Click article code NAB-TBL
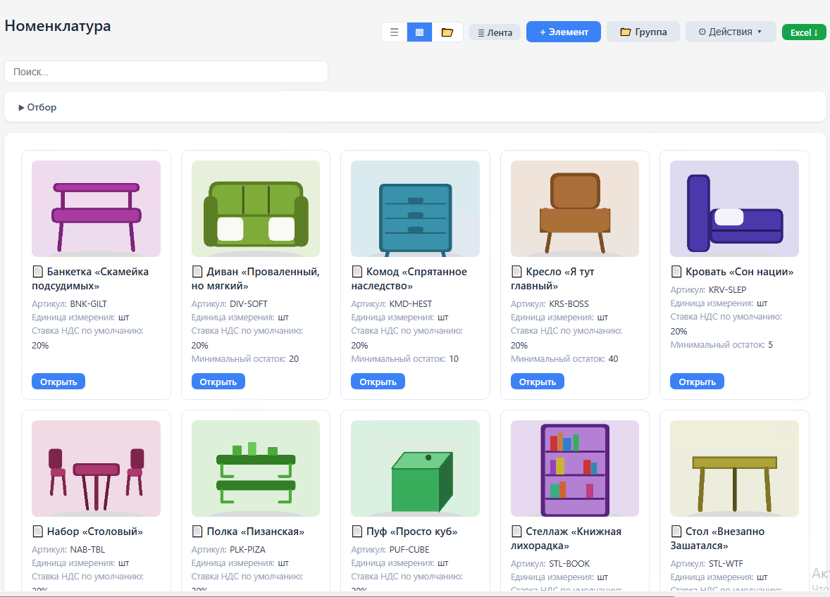 click(x=87, y=550)
